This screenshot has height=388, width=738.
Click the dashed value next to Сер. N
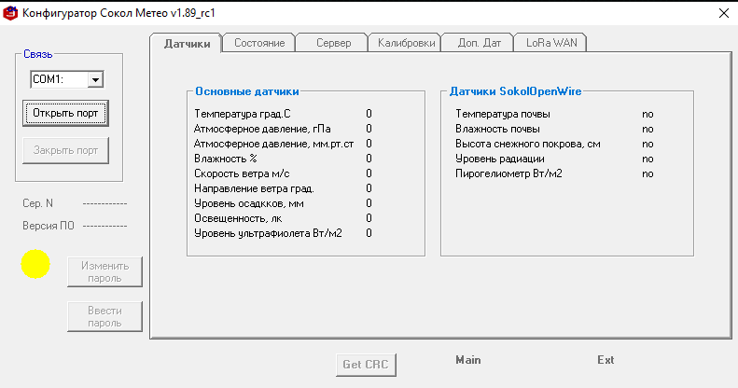[x=104, y=203]
